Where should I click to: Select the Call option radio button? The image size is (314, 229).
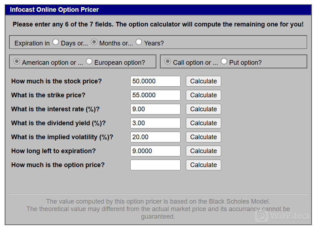point(168,62)
